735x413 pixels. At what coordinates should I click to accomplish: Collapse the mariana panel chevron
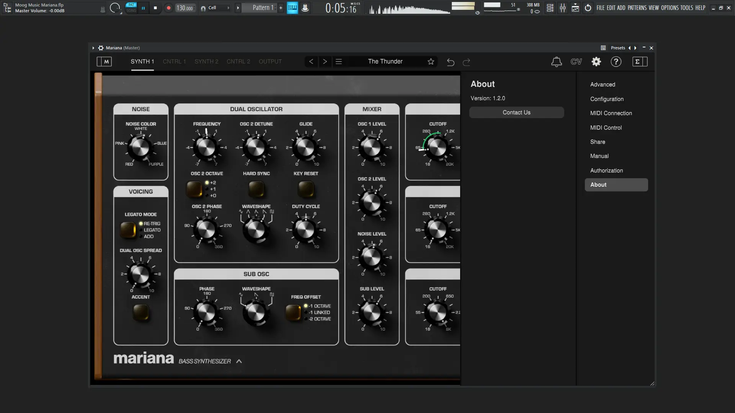[x=239, y=361]
